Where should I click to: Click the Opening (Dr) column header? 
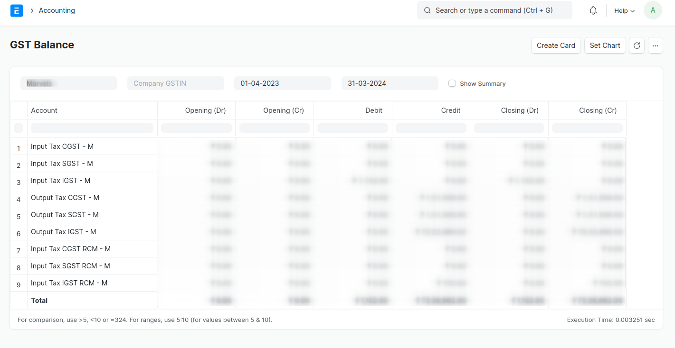(x=196, y=110)
